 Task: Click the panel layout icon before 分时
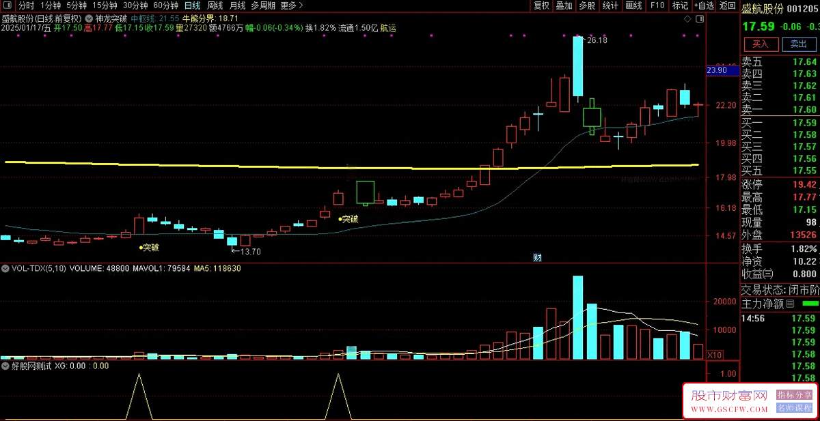(x=8, y=5)
